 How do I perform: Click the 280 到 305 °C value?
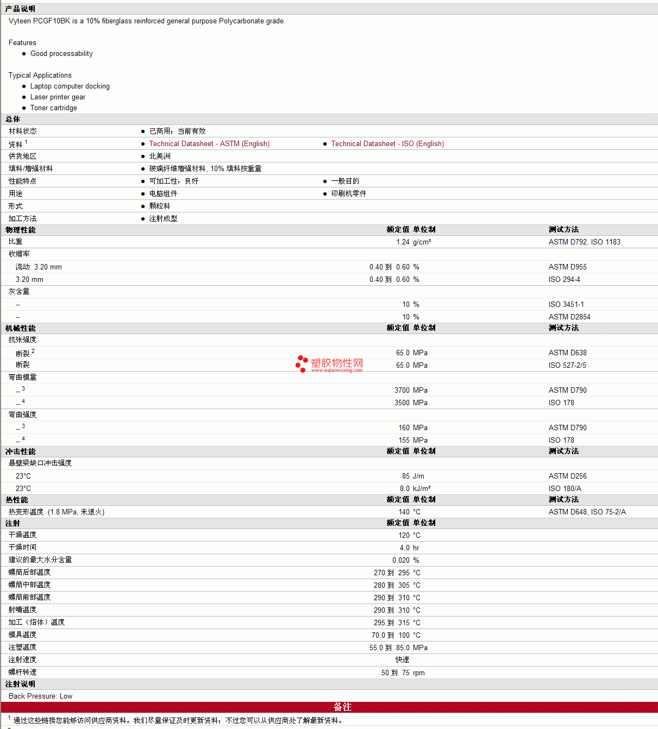click(397, 586)
